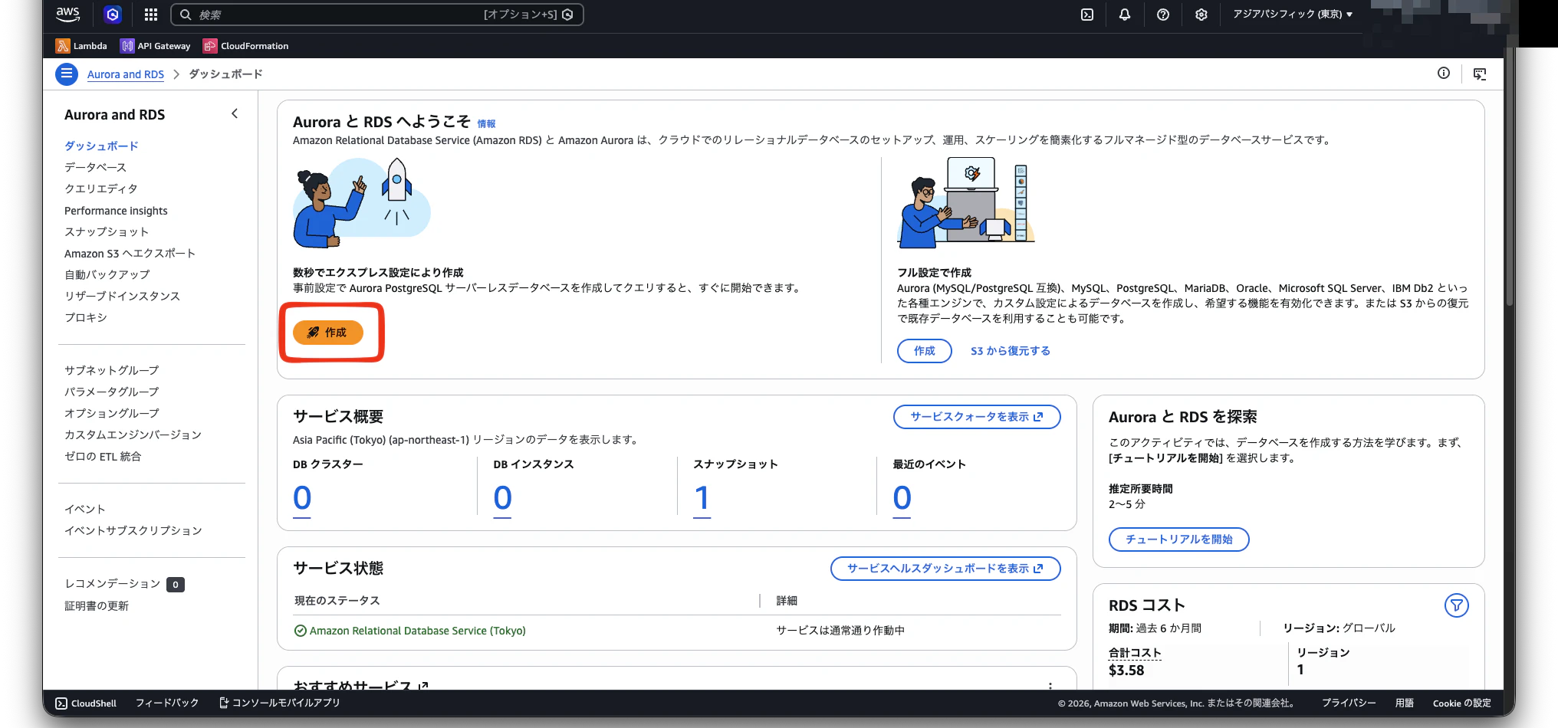The image size is (1558, 728).
Task: Open the services grid menu
Action: point(151,15)
